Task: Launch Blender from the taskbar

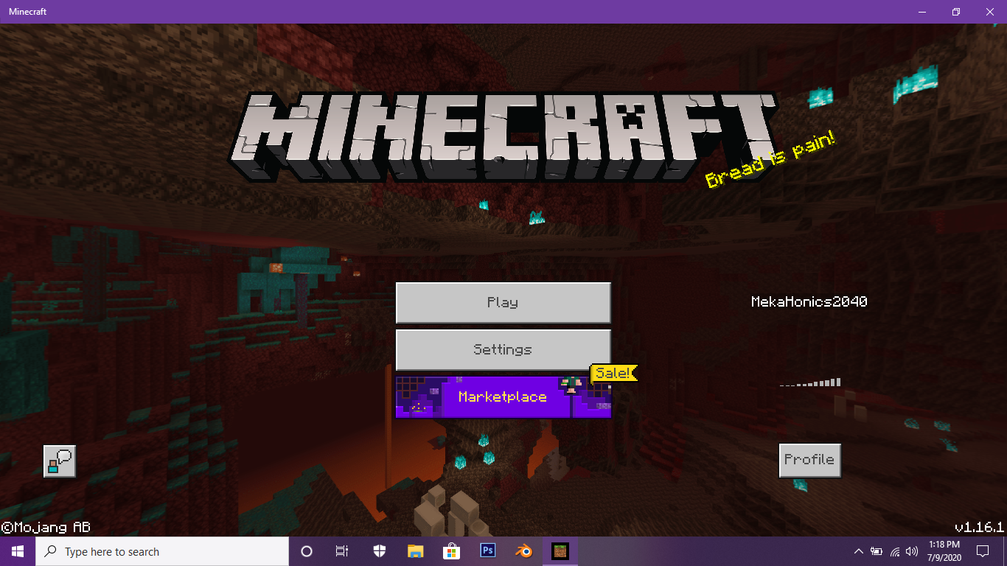Action: (523, 551)
